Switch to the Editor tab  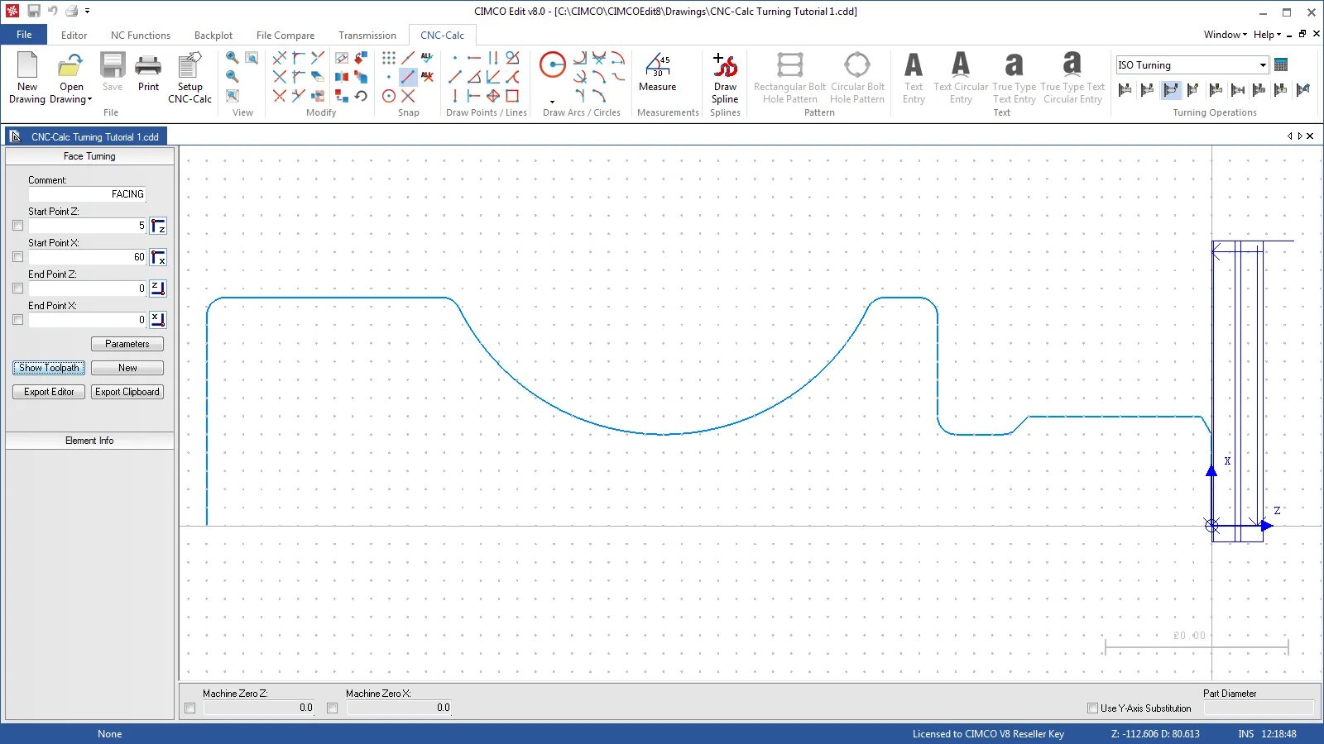(x=74, y=36)
